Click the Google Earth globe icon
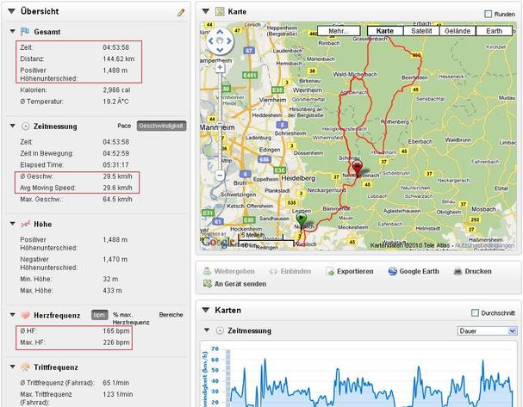The image size is (523, 407). click(x=392, y=271)
